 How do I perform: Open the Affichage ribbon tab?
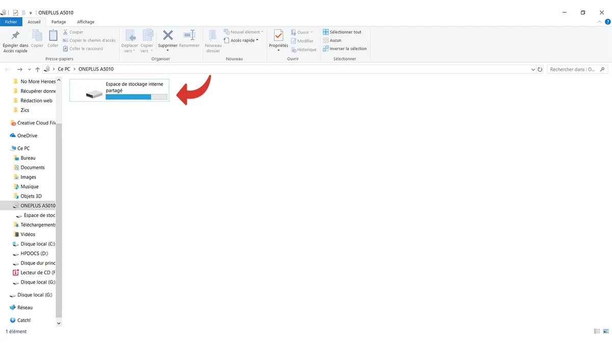click(85, 22)
